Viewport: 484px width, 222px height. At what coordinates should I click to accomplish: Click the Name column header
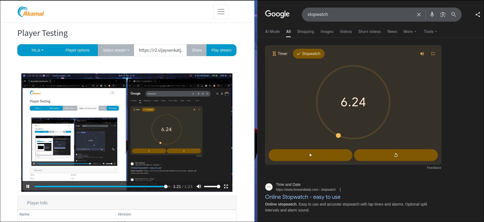[x=24, y=214]
